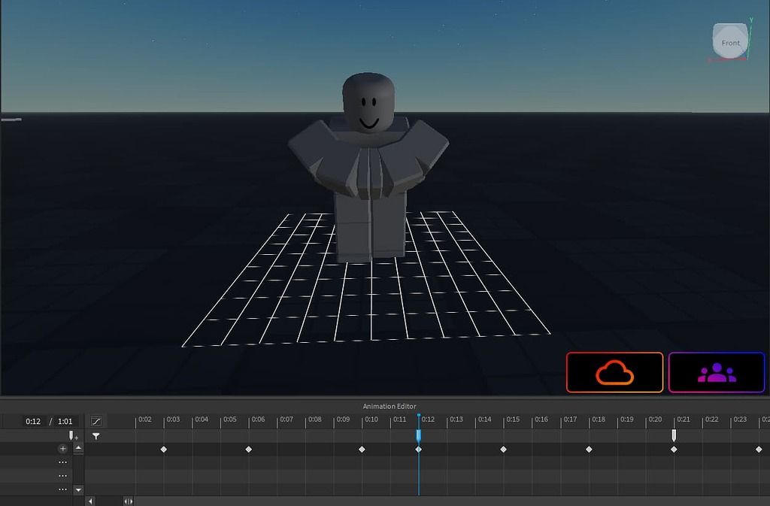Add an animation event marker with the marker icon
The width and height of the screenshot is (770, 506).
click(71, 435)
